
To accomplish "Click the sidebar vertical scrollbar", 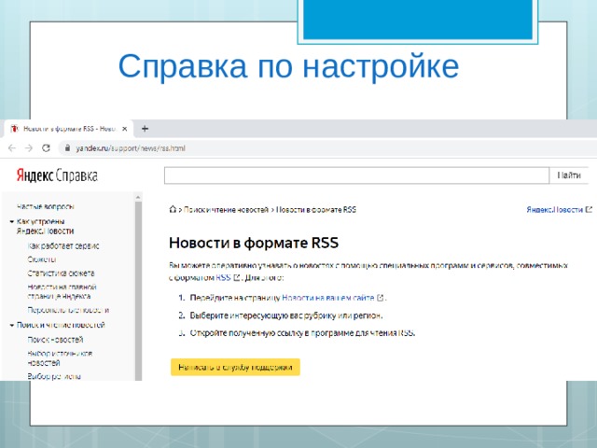I will (138, 290).
